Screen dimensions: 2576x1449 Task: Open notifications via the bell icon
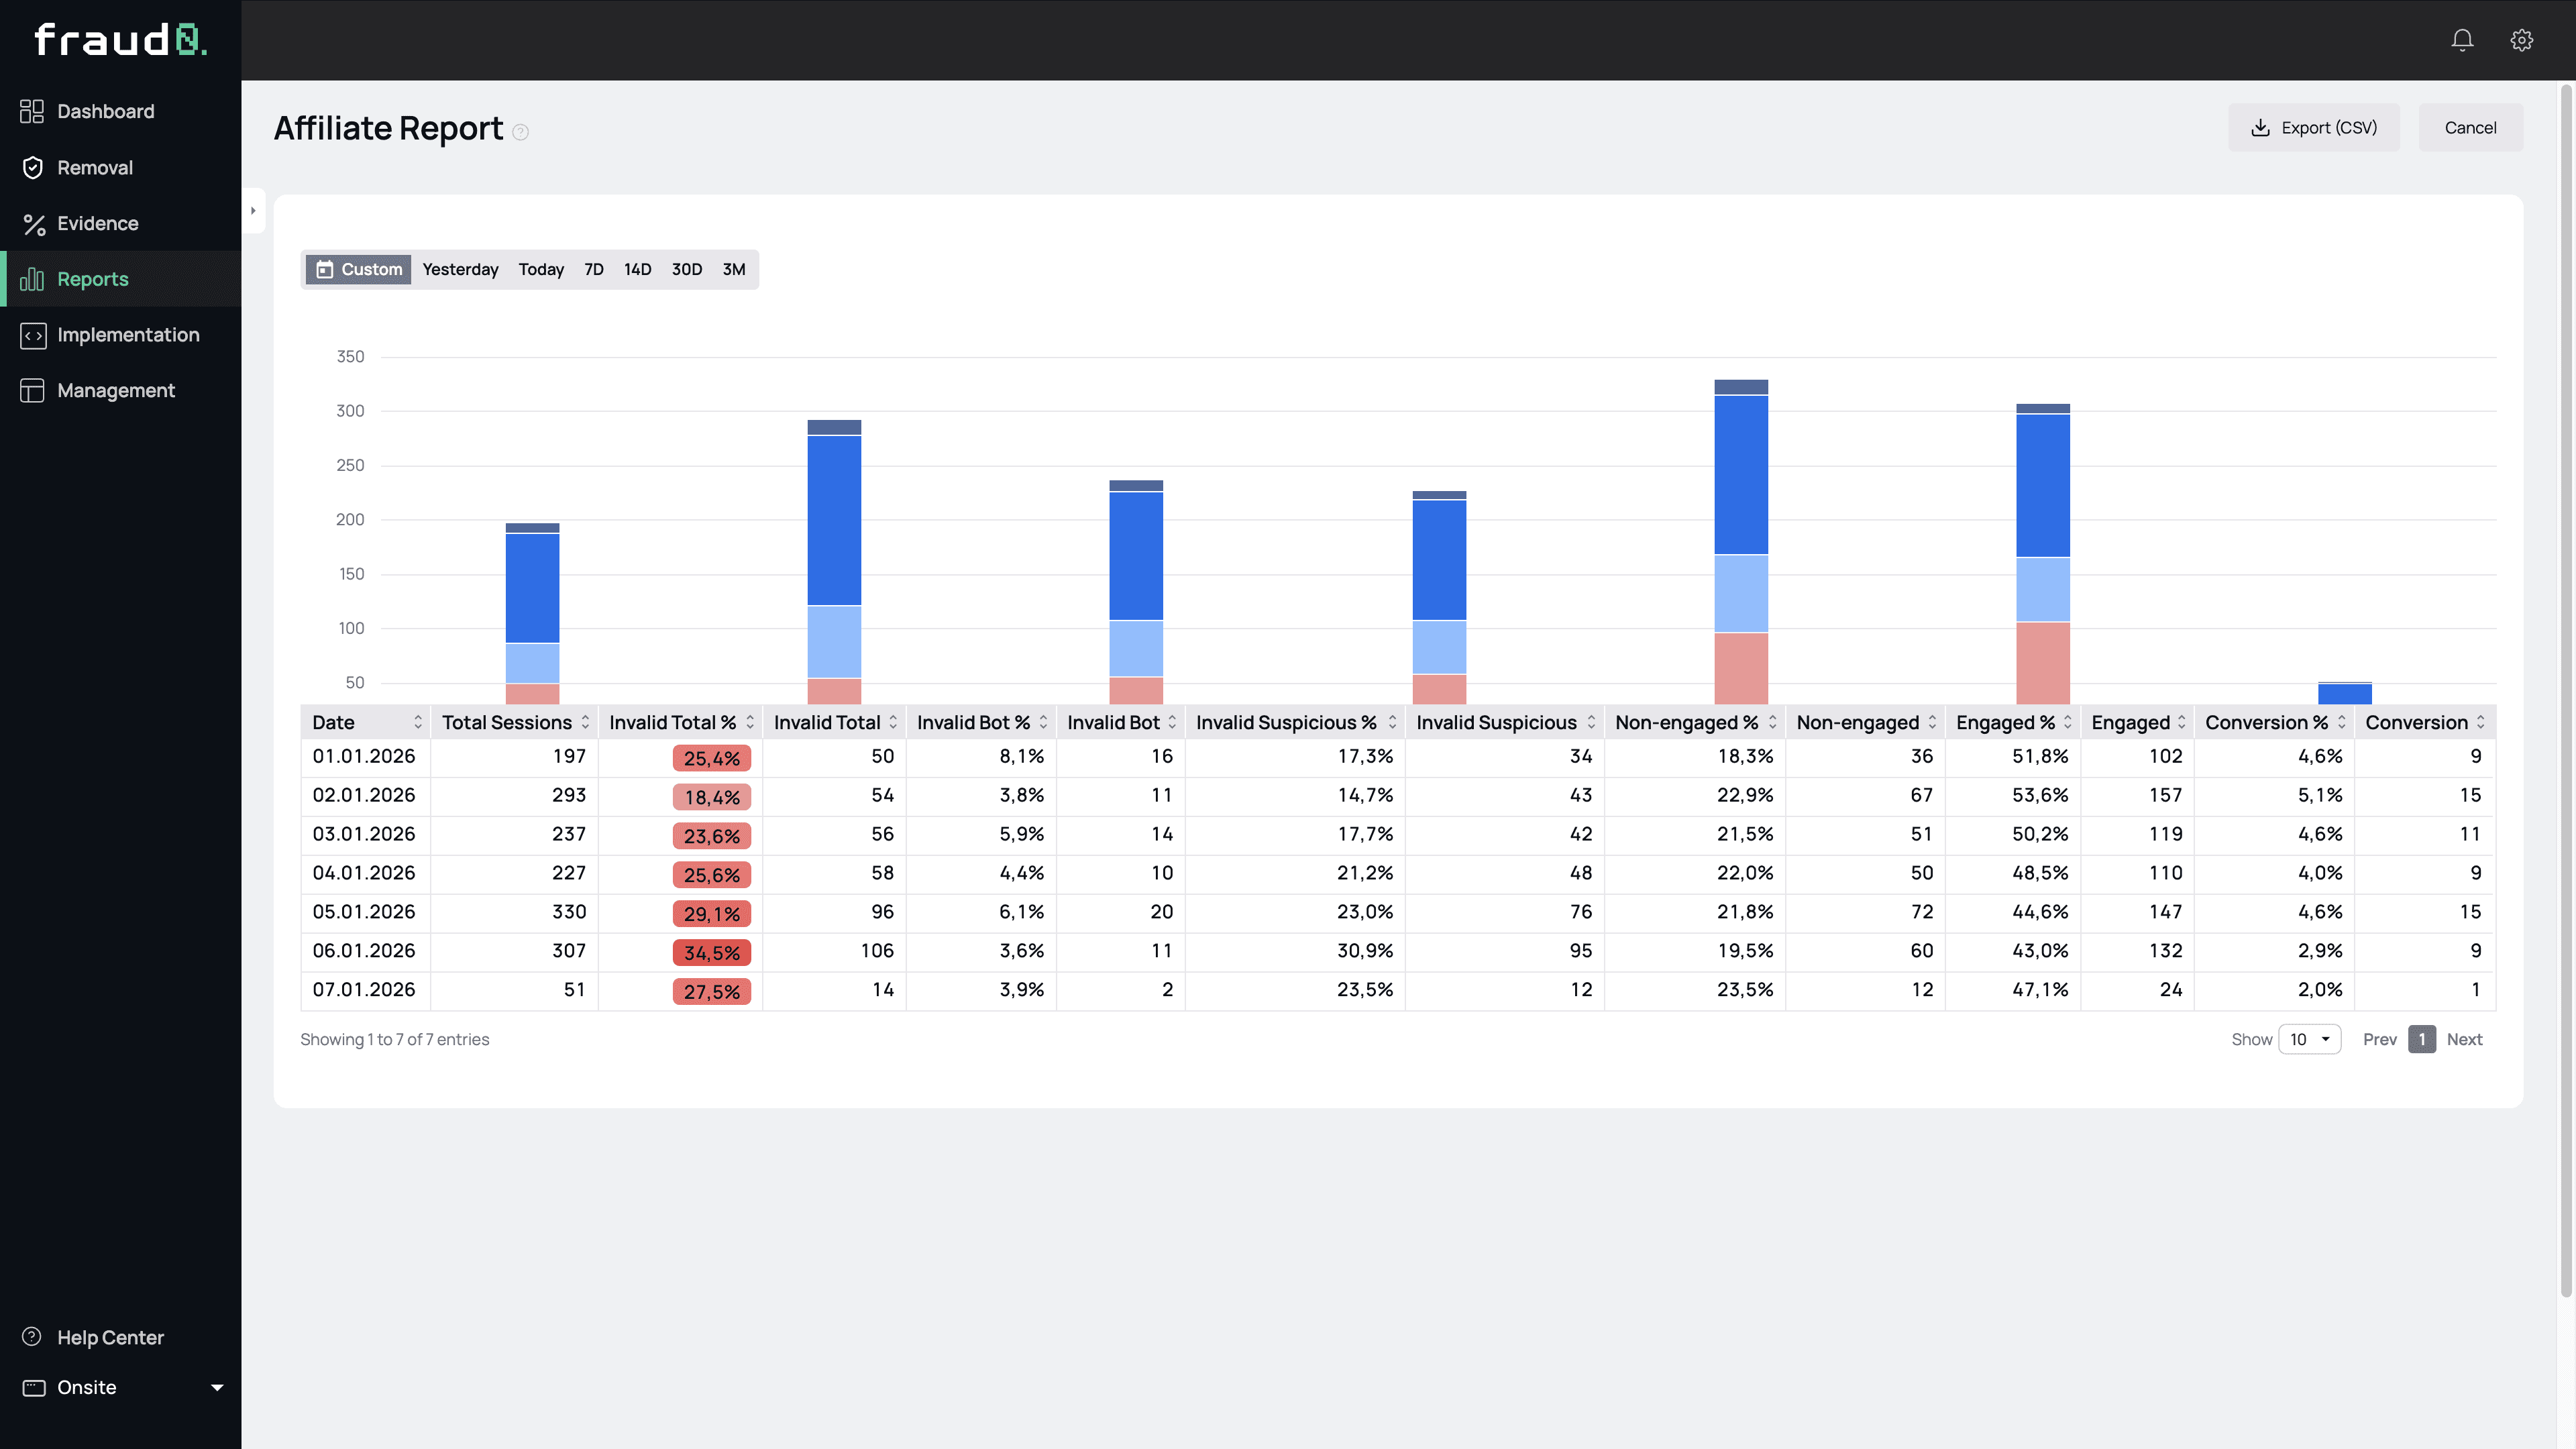click(2461, 40)
